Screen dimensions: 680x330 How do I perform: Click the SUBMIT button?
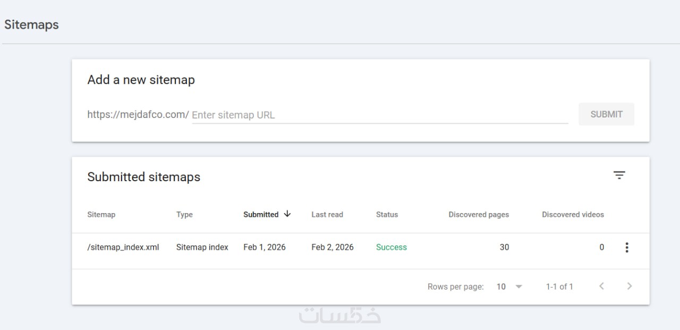pyautogui.click(x=606, y=114)
